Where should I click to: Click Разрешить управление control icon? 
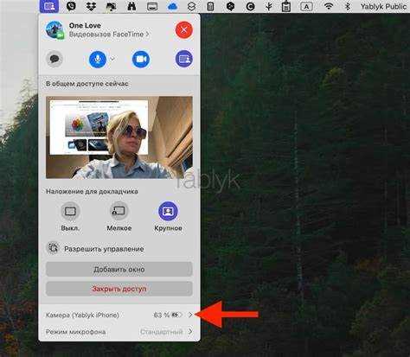tap(53, 248)
